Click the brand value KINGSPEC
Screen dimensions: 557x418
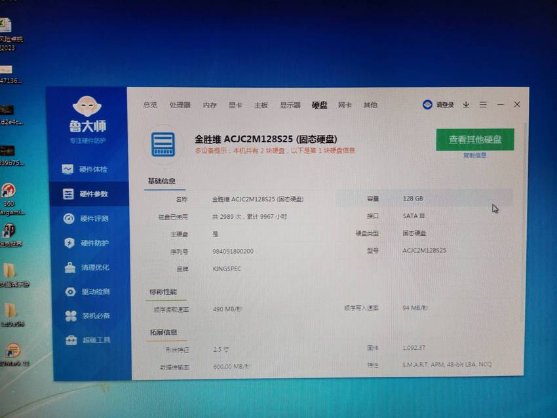click(227, 269)
